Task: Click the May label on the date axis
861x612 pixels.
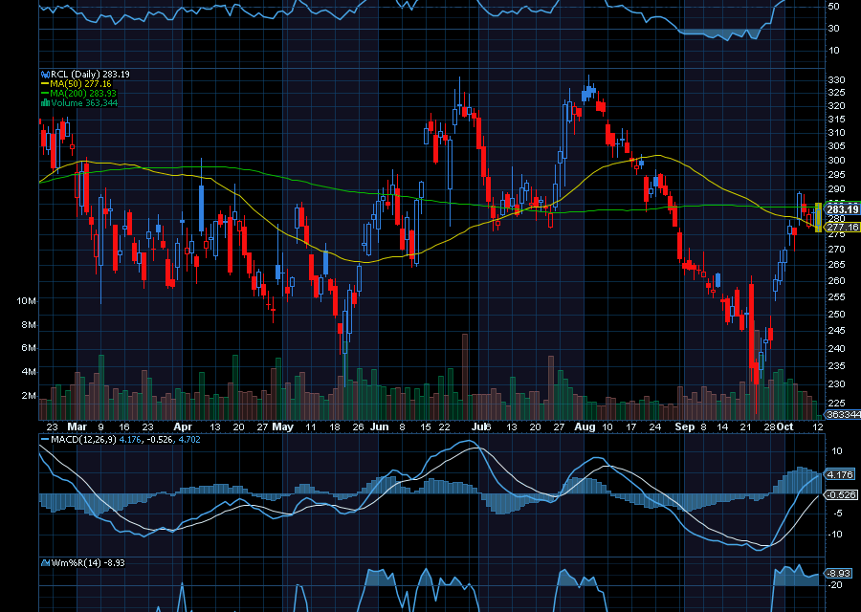Action: click(x=283, y=427)
